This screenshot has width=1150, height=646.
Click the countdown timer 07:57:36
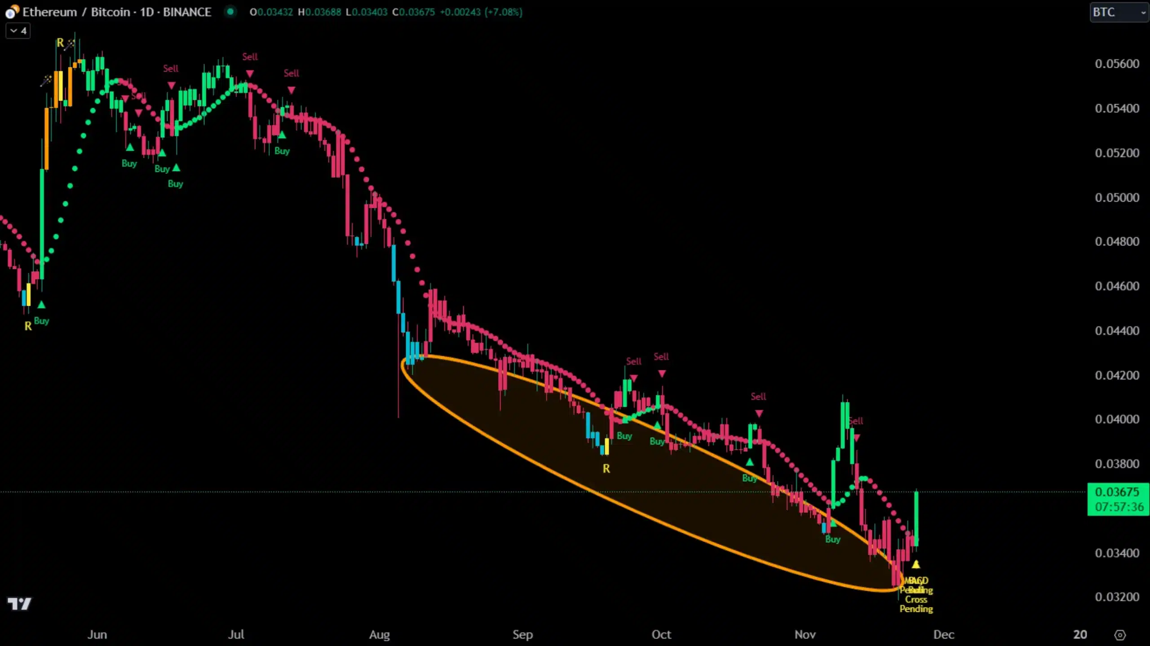(1119, 507)
